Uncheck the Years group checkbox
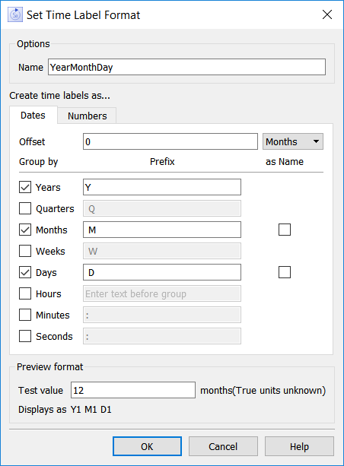The image size is (344, 466). click(x=25, y=187)
